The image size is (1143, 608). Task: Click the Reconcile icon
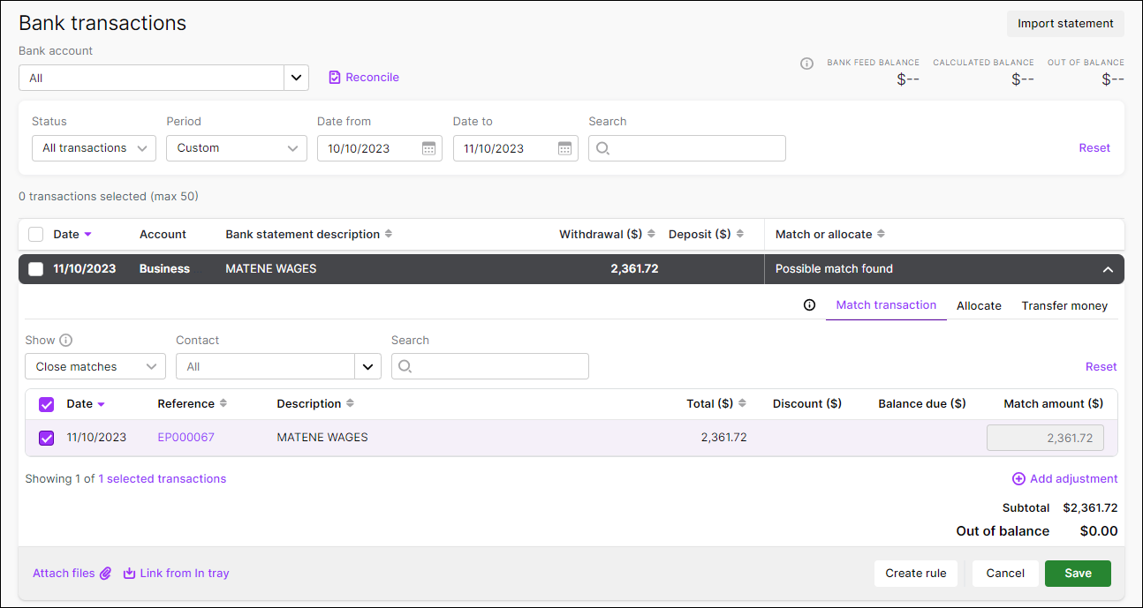pyautogui.click(x=334, y=78)
